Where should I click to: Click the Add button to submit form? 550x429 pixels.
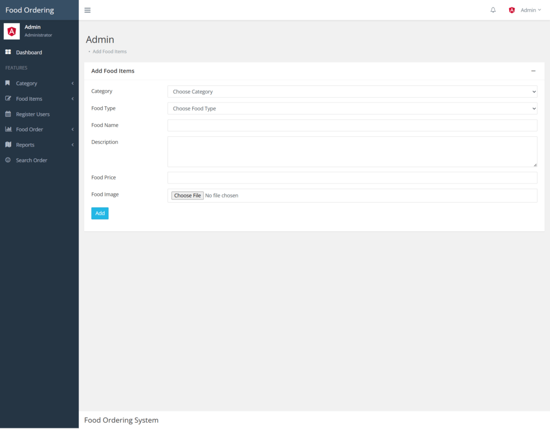[x=99, y=213]
